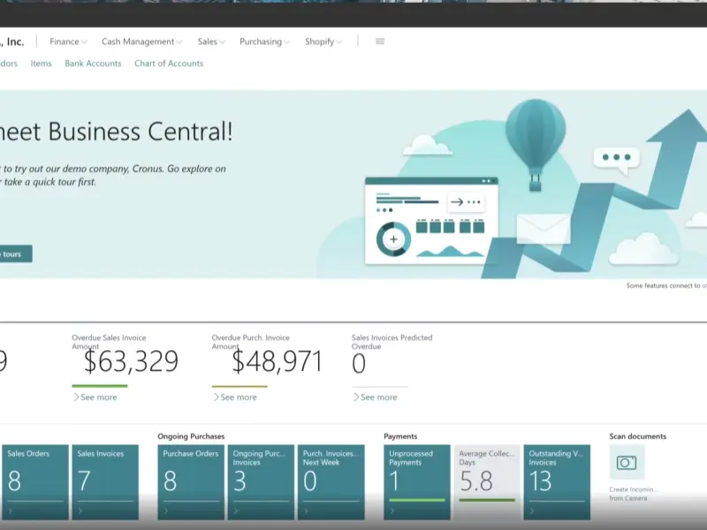Open the Sales Invoices tile showing 7
The width and height of the screenshot is (707, 530).
click(105, 481)
